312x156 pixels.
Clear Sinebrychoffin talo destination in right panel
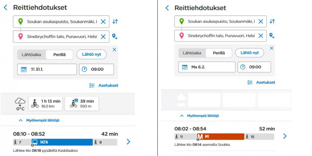261,36
